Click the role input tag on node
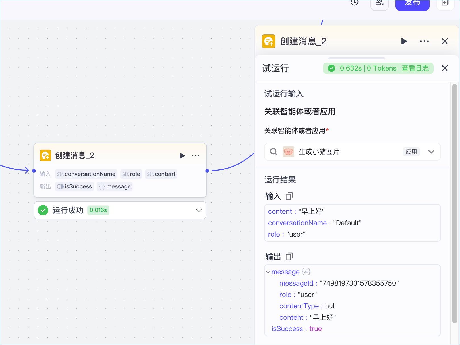460x345 pixels. 131,174
